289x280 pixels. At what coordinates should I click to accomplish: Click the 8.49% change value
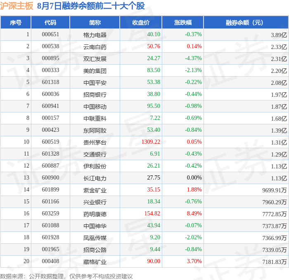point(194,213)
